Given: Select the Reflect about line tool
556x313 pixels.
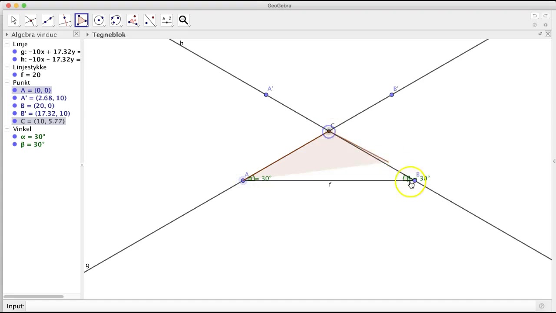Looking at the screenshot, I should 149,20.
